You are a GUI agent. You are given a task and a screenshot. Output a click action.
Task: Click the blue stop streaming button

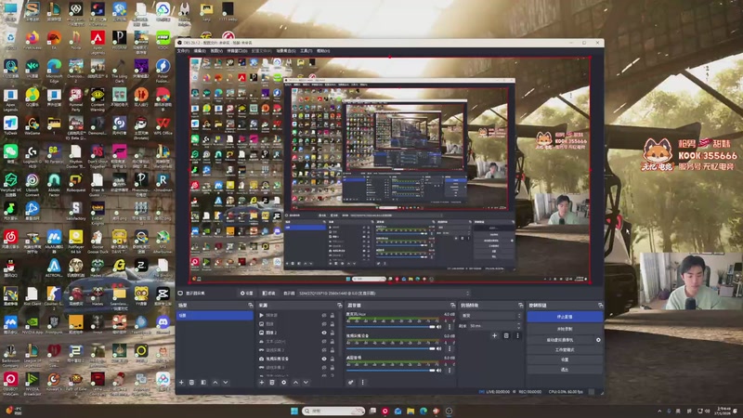click(565, 317)
